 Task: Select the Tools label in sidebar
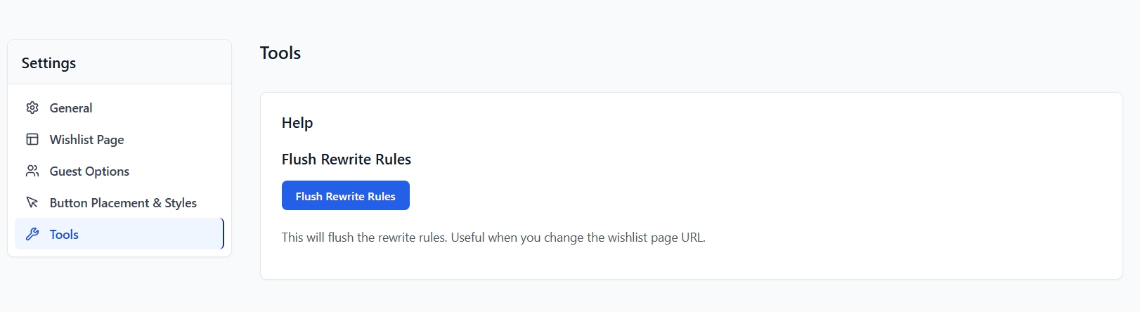(x=64, y=235)
